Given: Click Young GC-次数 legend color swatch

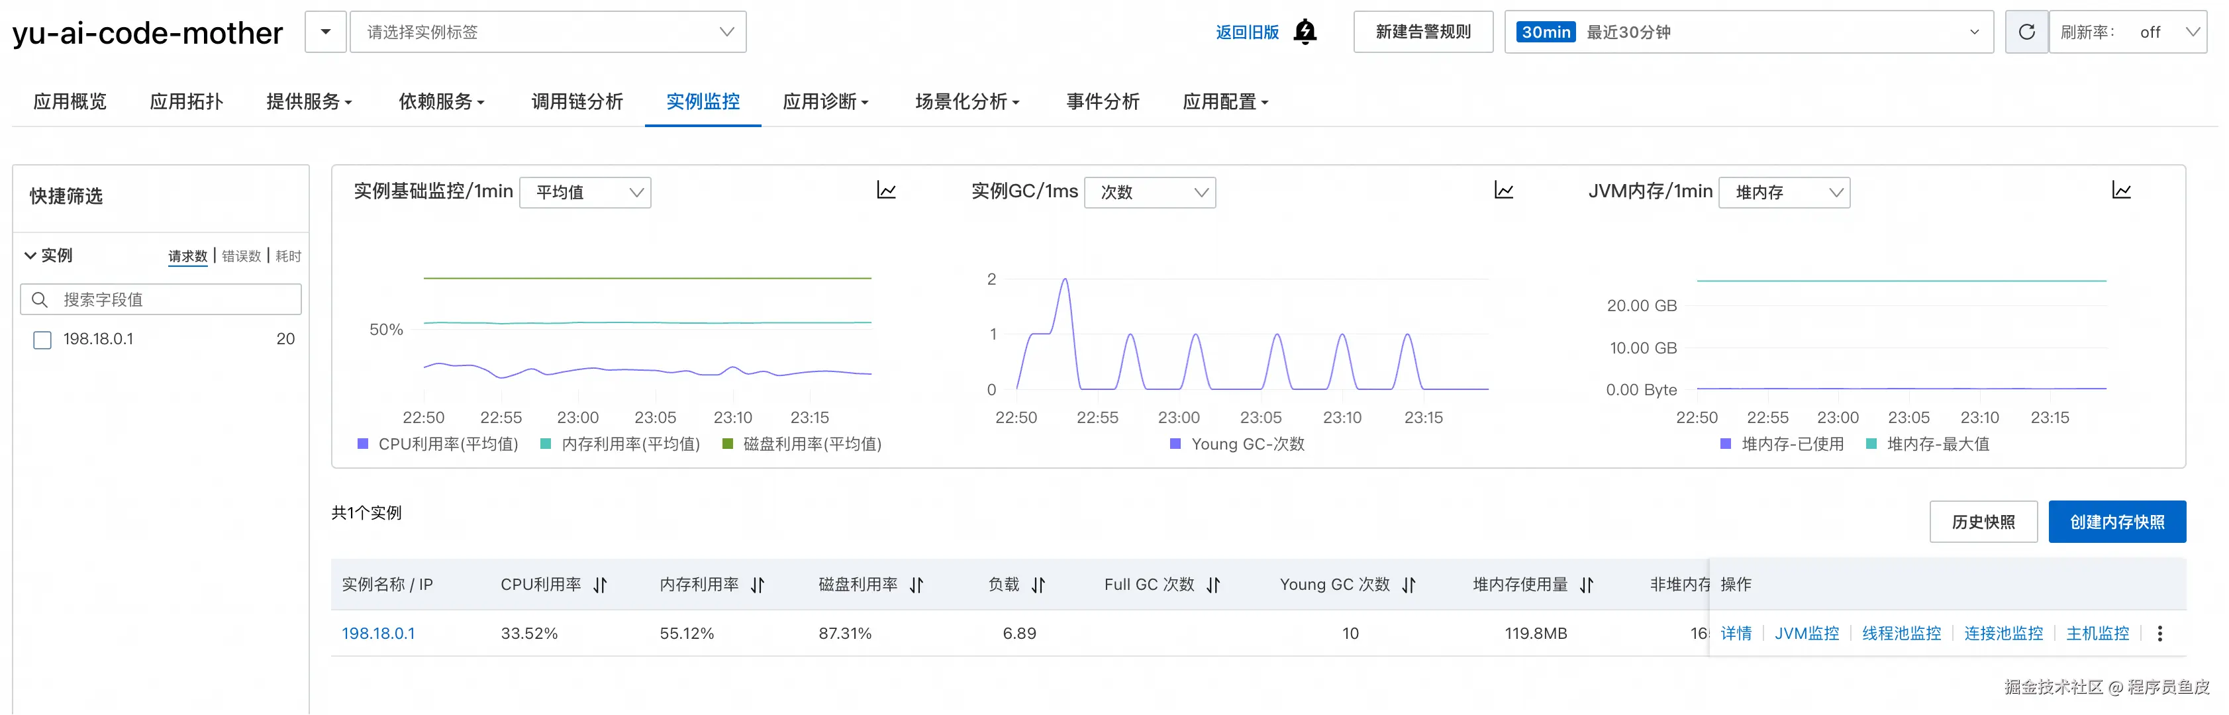Looking at the screenshot, I should pos(1175,444).
